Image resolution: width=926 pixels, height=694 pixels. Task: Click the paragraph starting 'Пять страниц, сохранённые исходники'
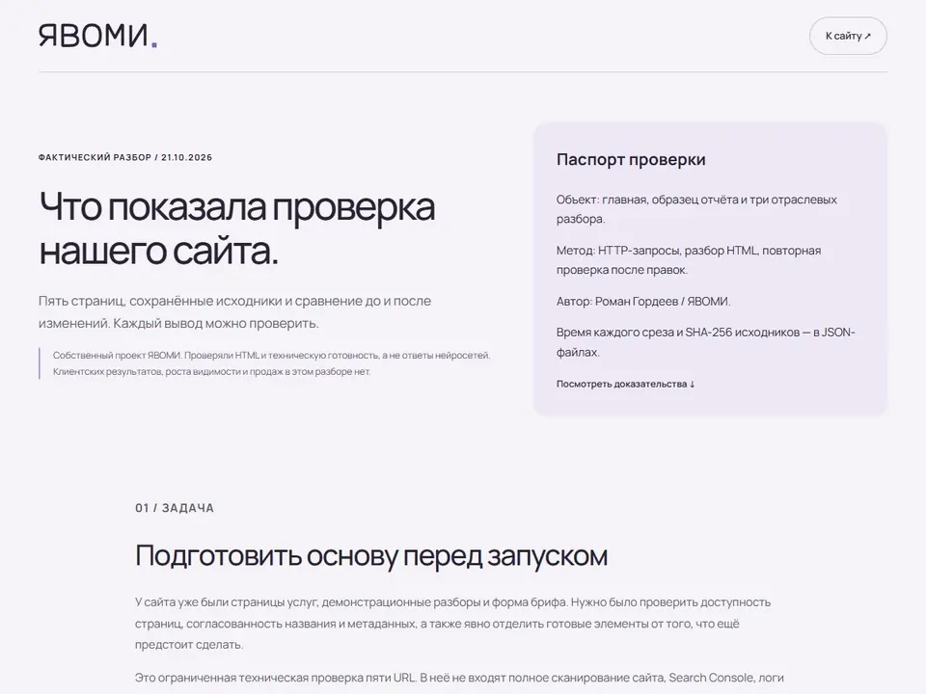[x=235, y=312]
